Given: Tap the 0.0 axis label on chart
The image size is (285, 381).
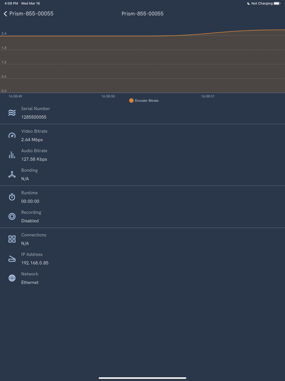Looking at the screenshot, I should tap(4, 91).
